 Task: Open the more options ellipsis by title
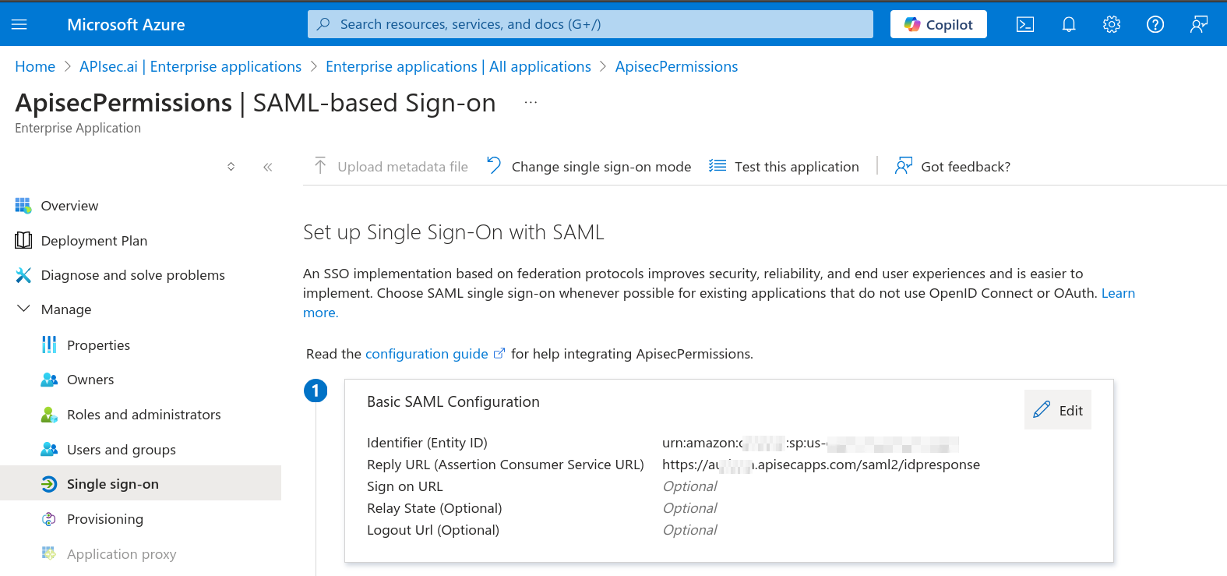click(531, 103)
